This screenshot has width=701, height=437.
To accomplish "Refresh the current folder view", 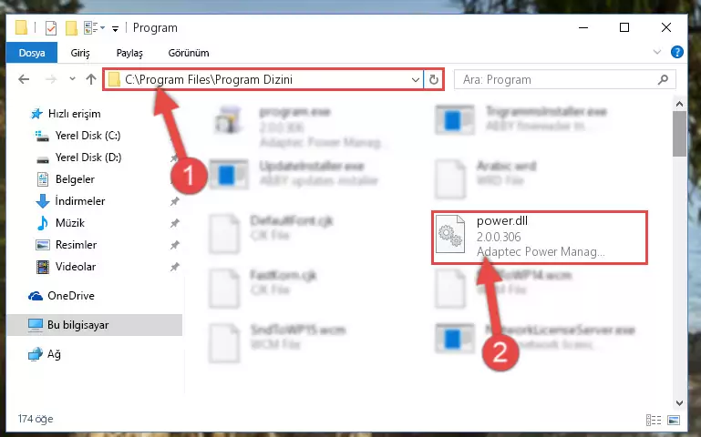I will pos(434,80).
